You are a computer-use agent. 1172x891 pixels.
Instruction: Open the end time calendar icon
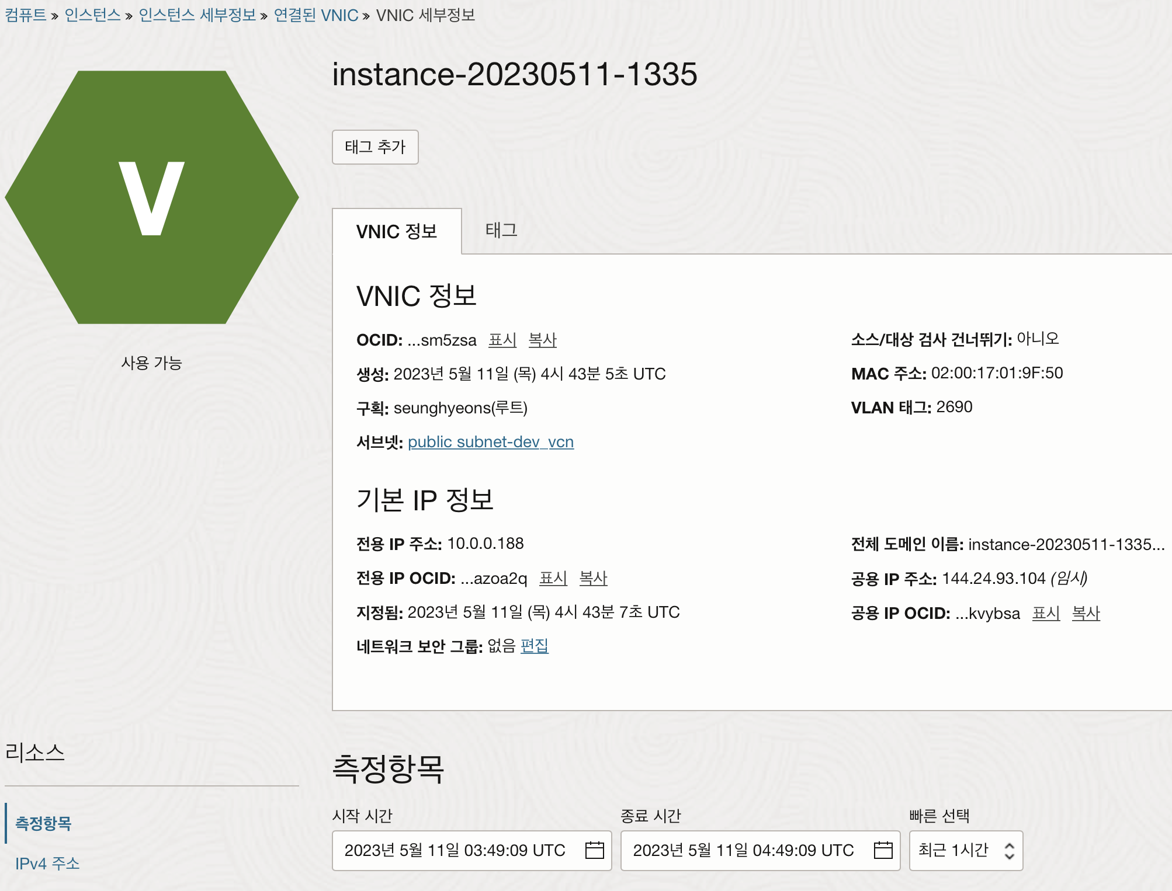click(x=883, y=850)
